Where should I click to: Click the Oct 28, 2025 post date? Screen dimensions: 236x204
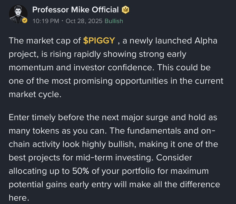(84, 21)
